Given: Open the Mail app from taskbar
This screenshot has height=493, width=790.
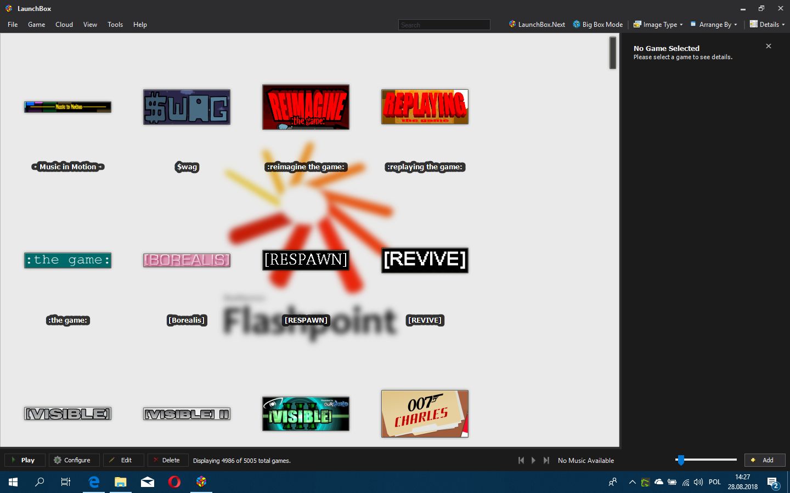Looking at the screenshot, I should pos(148,482).
